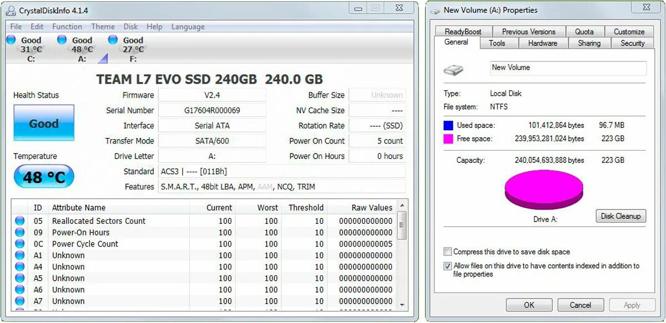Click the CrystalDiskInfo title bar app icon

10,11
